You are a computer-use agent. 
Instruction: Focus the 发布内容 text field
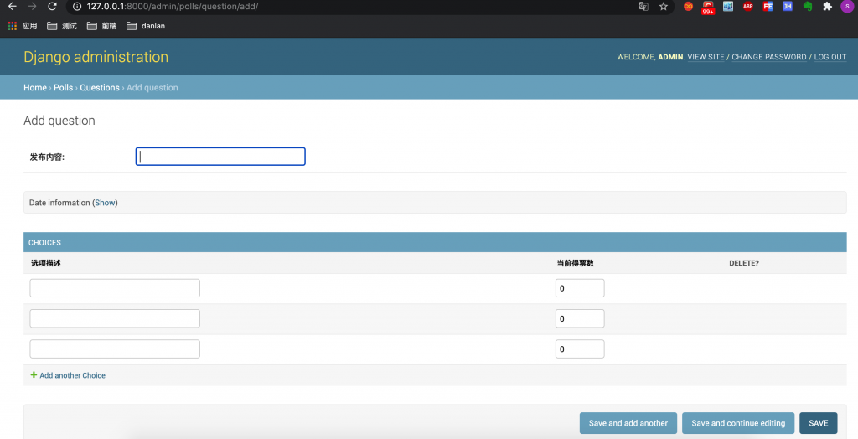[x=220, y=156]
